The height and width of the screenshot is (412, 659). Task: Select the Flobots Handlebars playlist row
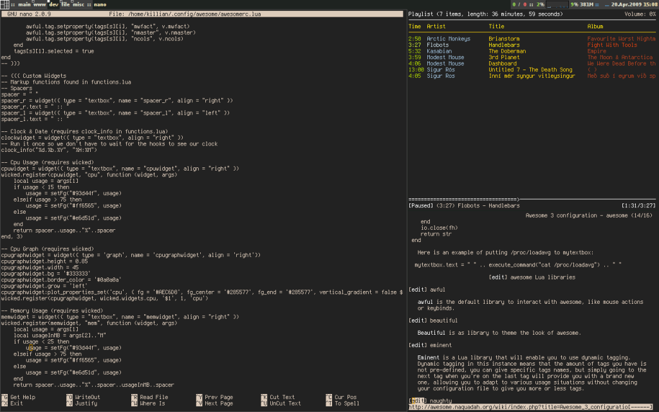point(532,45)
